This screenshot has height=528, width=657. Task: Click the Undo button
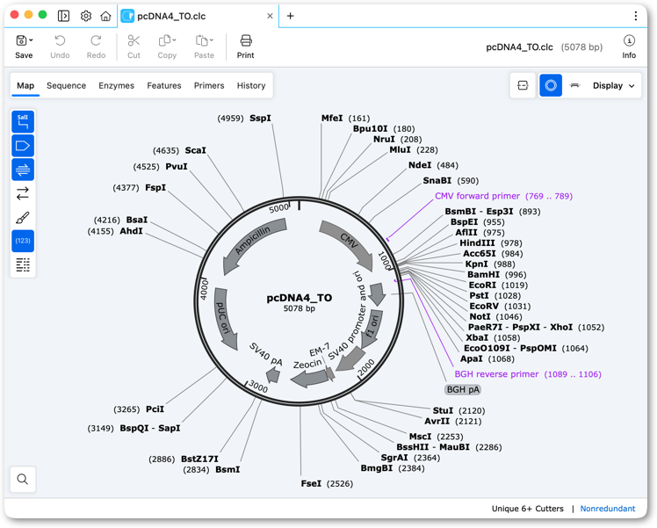point(60,47)
